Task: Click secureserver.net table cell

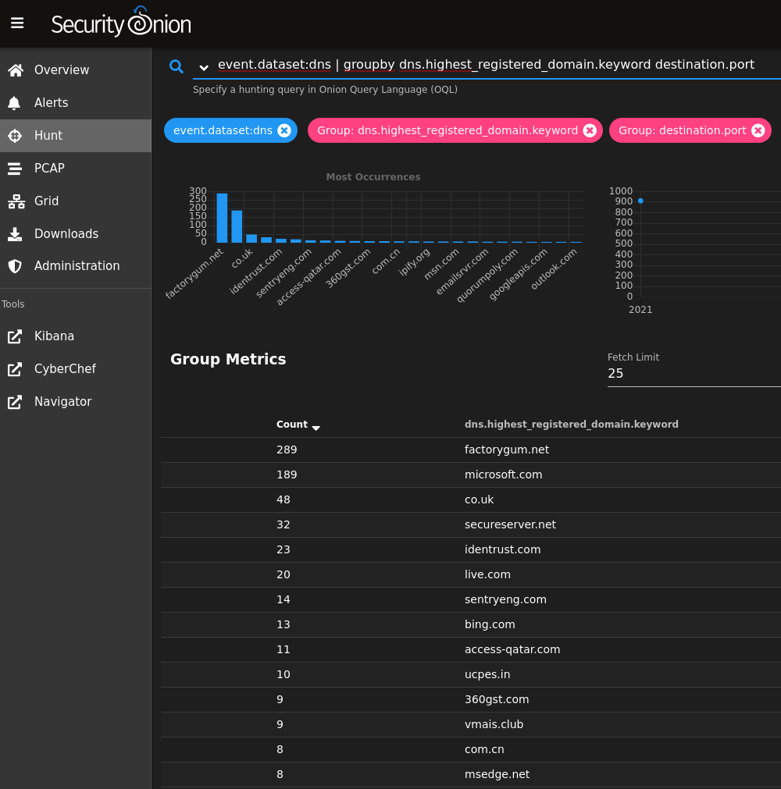Action: pos(510,524)
